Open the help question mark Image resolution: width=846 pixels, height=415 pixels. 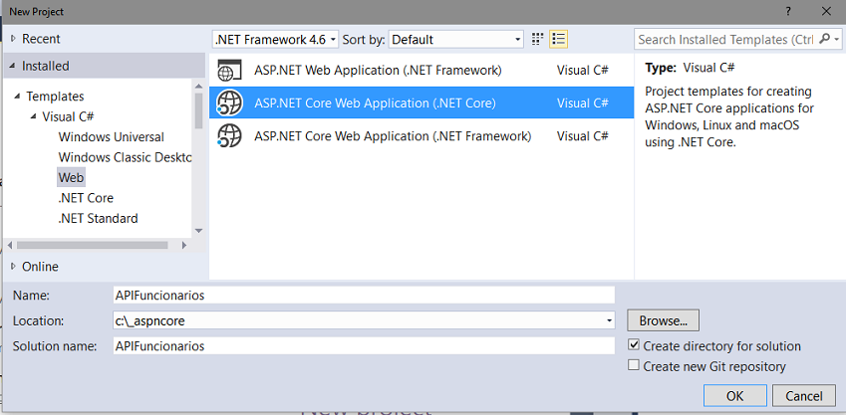pyautogui.click(x=788, y=11)
